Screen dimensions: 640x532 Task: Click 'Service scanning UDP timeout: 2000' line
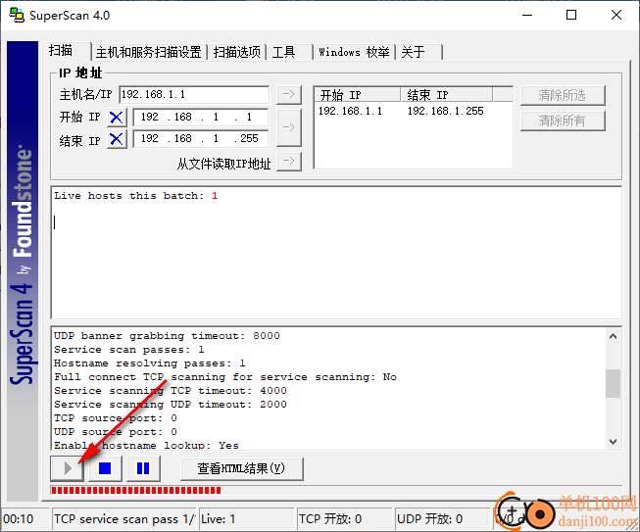(171, 405)
